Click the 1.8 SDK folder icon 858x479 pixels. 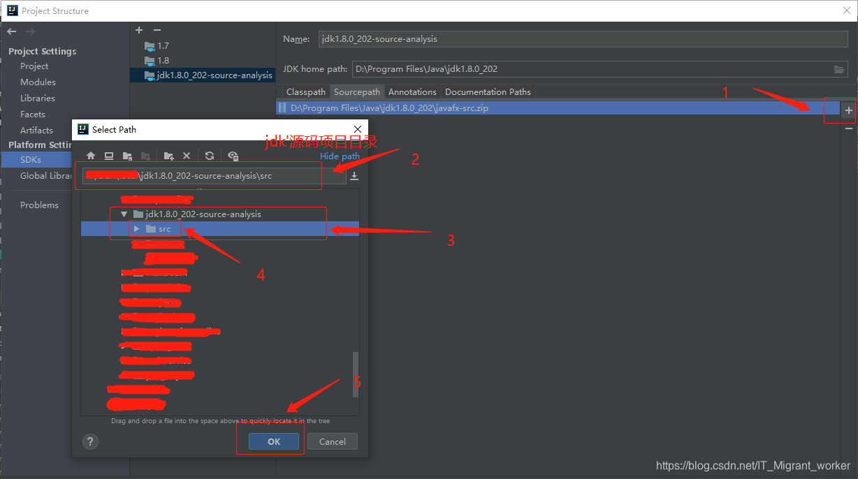point(149,61)
